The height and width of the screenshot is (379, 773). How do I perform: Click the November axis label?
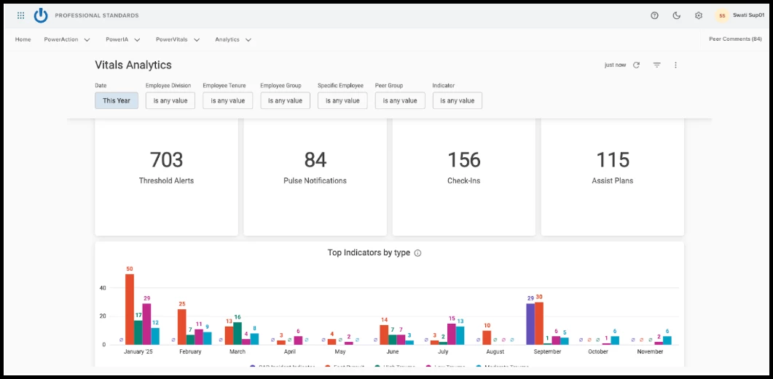(x=651, y=352)
